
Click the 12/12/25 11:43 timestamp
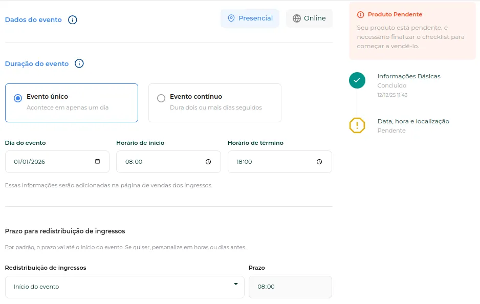[392, 95]
